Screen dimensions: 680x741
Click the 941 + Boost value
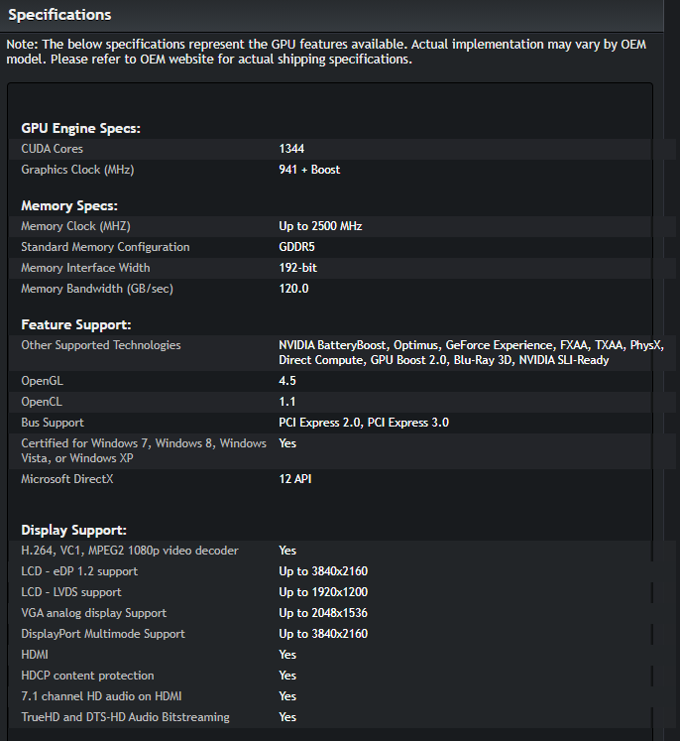309,170
